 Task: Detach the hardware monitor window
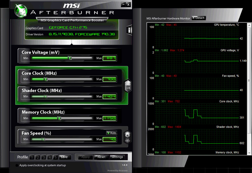198,18
